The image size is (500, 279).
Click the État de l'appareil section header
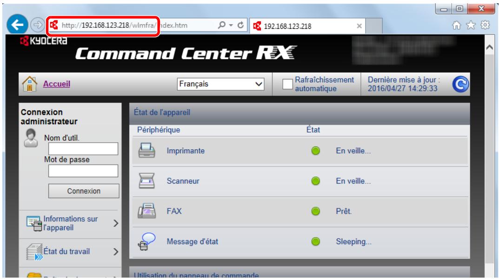[300, 113]
